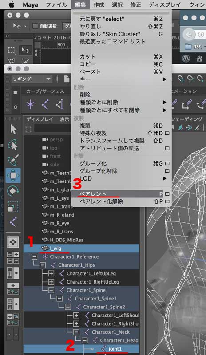Collapse the Character1_Hips node
Image resolution: width=206 pixels, height=355 pixels.
(43, 265)
